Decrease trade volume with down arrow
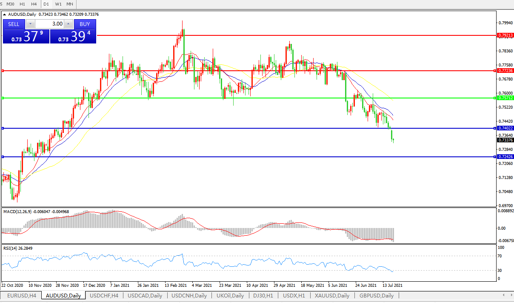 point(30,24)
